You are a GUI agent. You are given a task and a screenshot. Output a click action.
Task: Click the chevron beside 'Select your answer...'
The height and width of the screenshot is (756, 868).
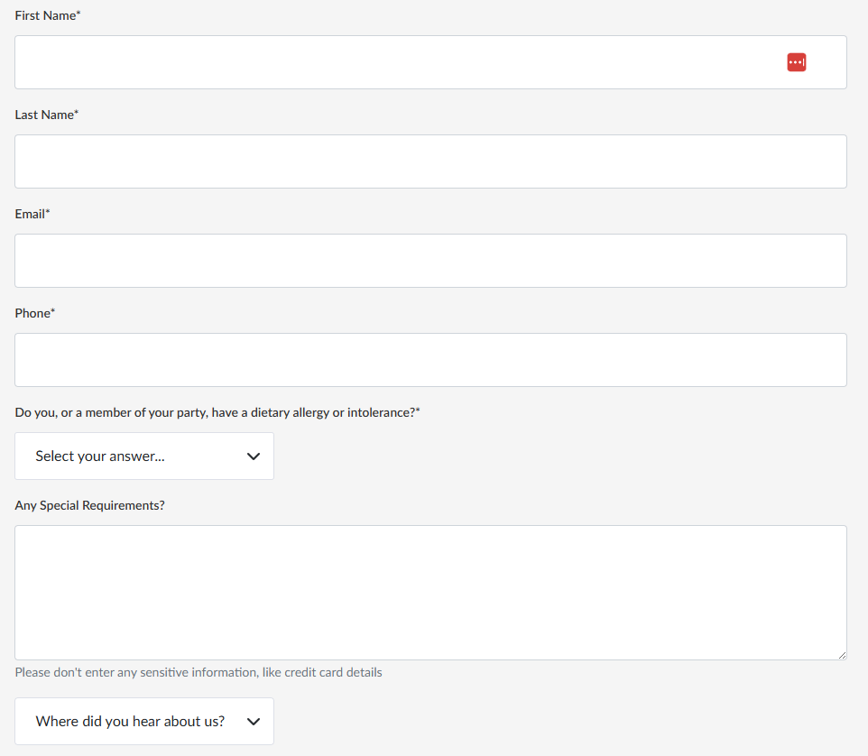coord(254,456)
